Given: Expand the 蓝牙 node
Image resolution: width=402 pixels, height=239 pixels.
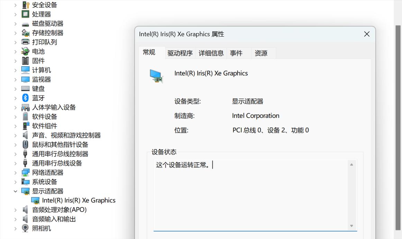Looking at the screenshot, I should 15,98.
